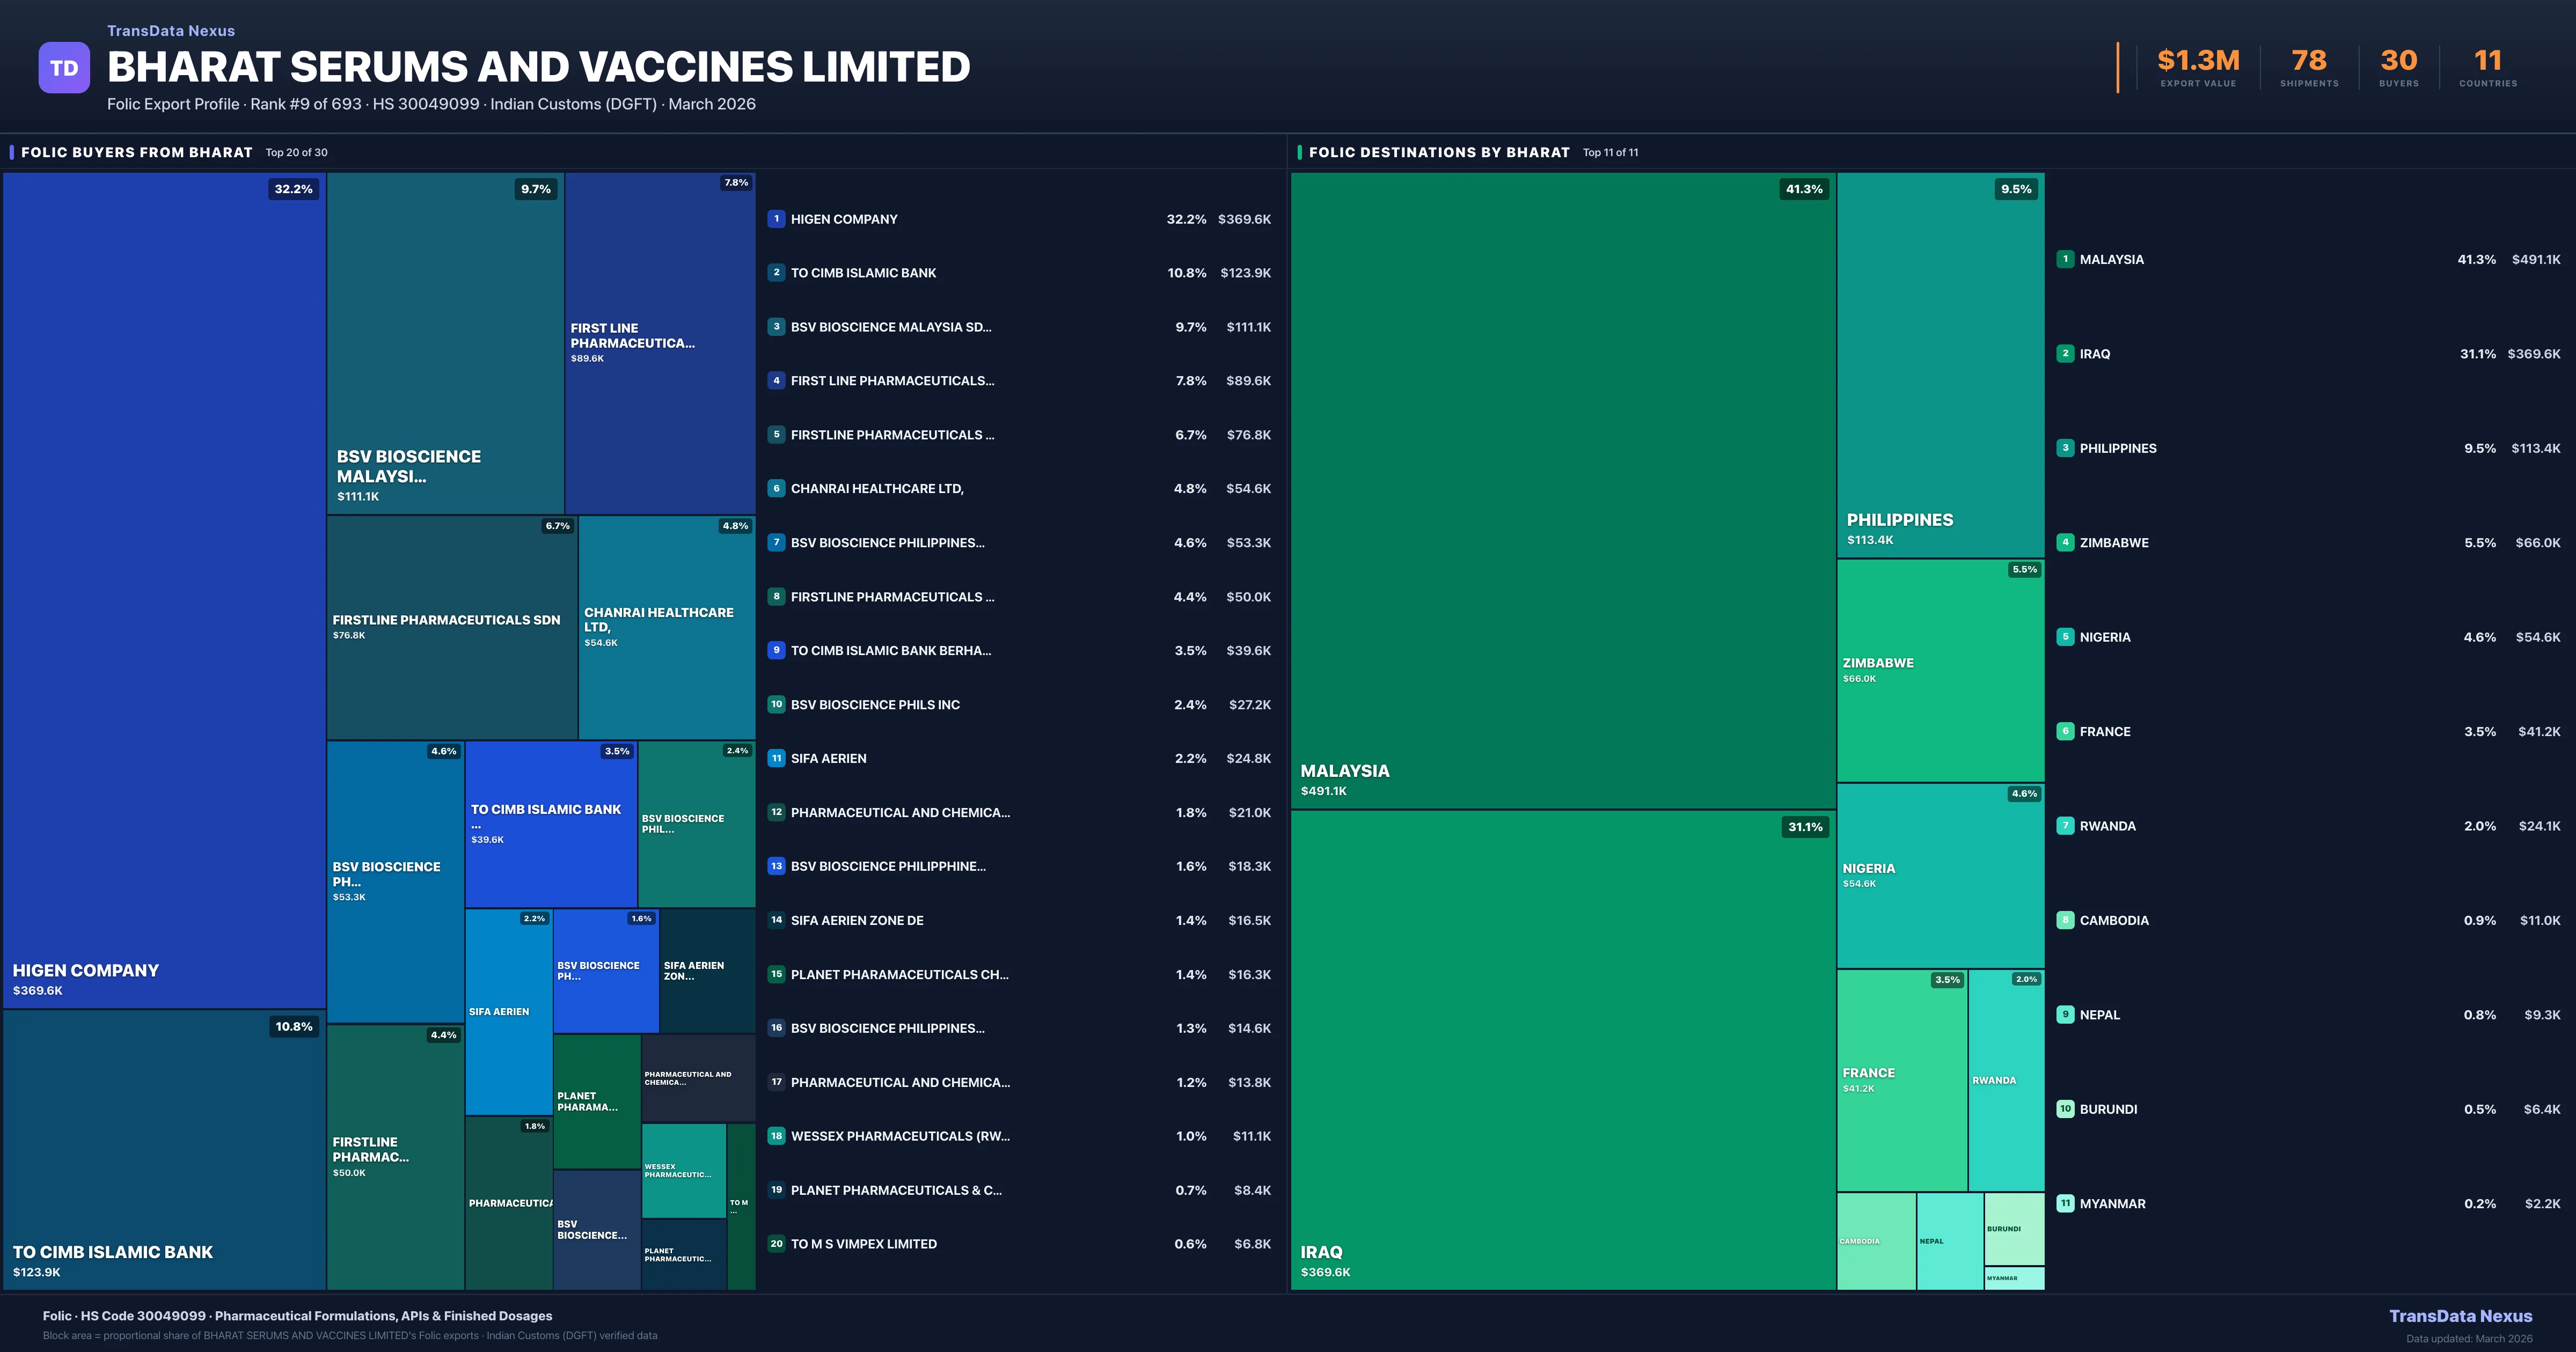Click rank badge 6 beside CHANRAI HEALTHCARE LTD
Image resolution: width=2576 pixels, height=1352 pixels.
click(x=776, y=488)
